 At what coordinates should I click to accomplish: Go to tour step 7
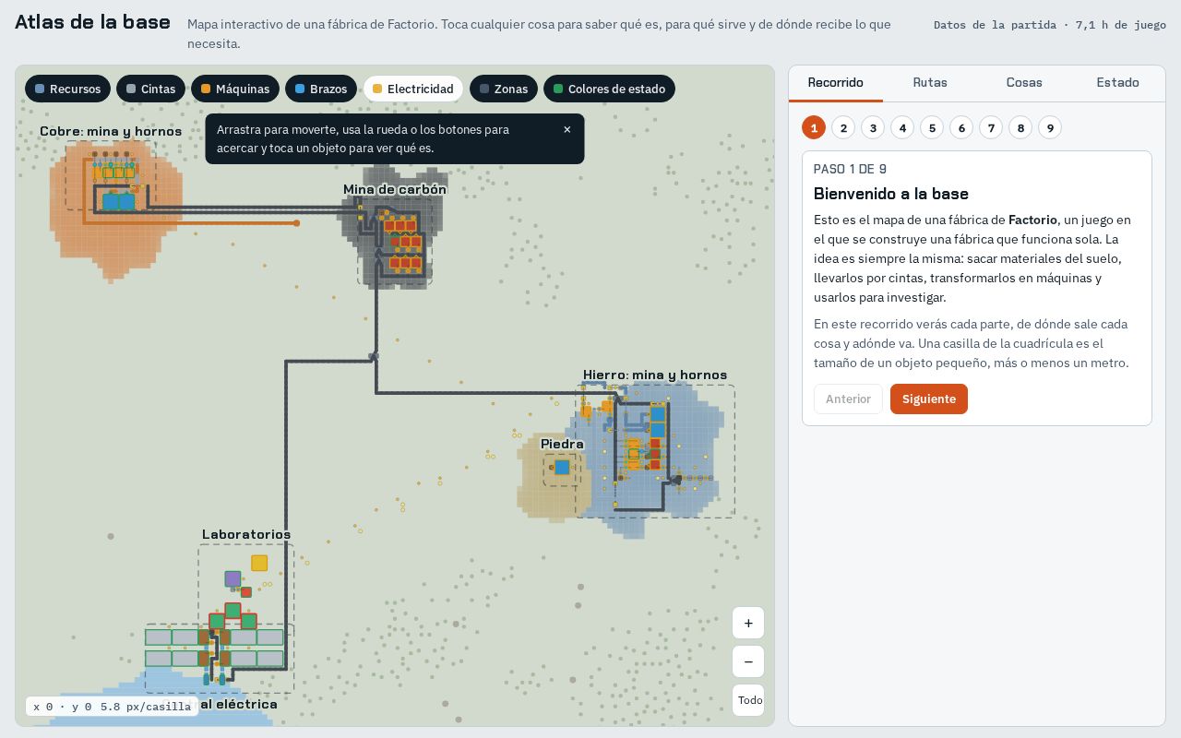coord(991,127)
